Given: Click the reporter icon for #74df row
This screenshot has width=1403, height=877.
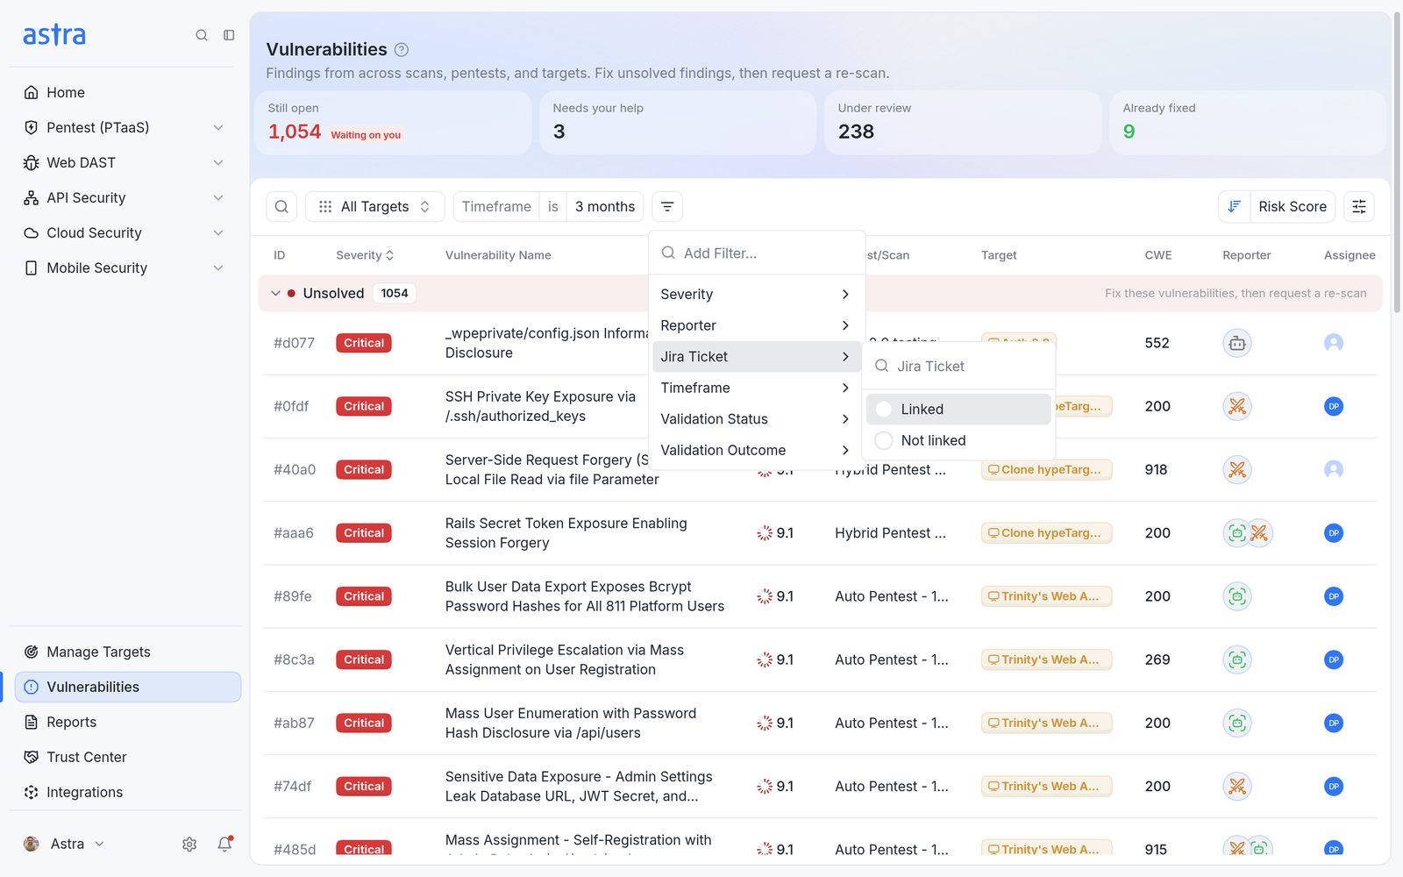Looking at the screenshot, I should (1237, 787).
